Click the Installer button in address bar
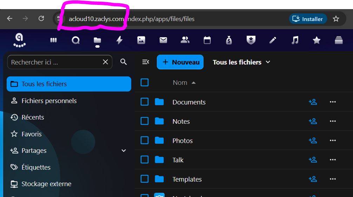This screenshot has width=353, height=197. click(308, 19)
